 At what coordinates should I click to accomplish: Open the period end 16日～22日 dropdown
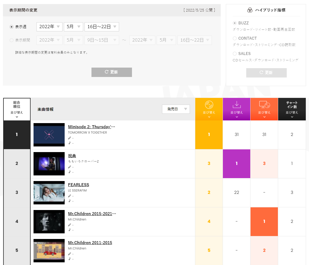point(194,40)
